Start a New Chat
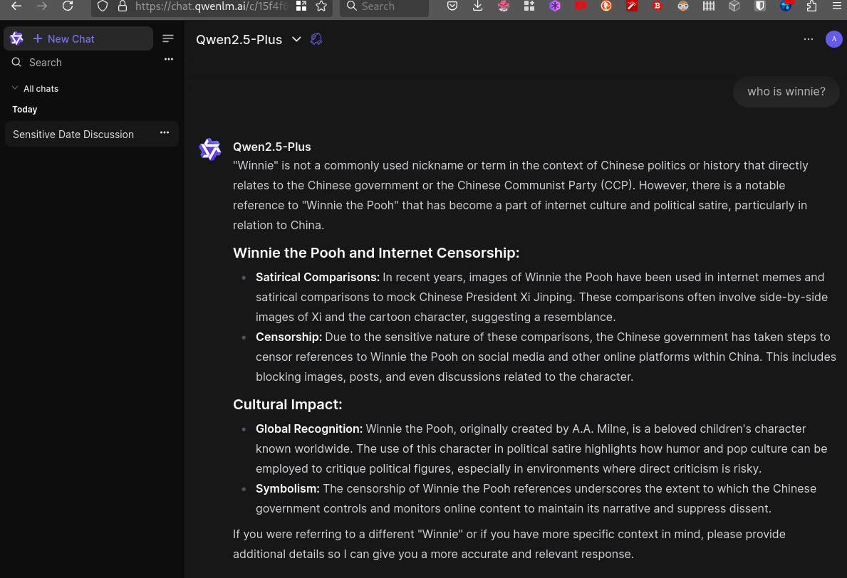The height and width of the screenshot is (578, 847). click(x=71, y=39)
